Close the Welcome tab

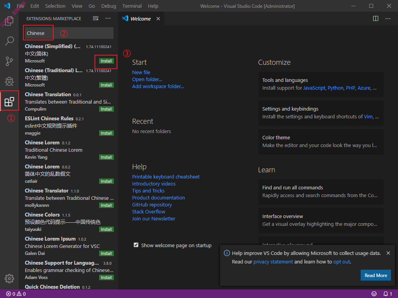tap(158, 19)
